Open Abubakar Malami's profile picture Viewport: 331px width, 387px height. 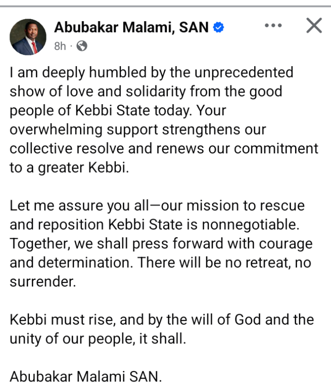[28, 37]
